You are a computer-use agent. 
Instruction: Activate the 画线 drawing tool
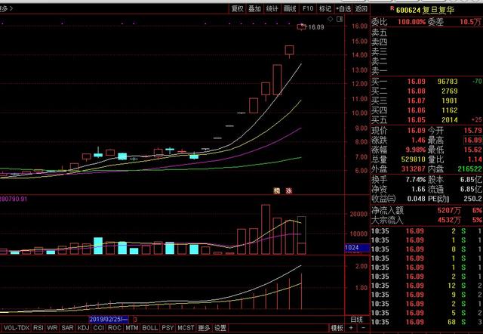click(x=290, y=9)
